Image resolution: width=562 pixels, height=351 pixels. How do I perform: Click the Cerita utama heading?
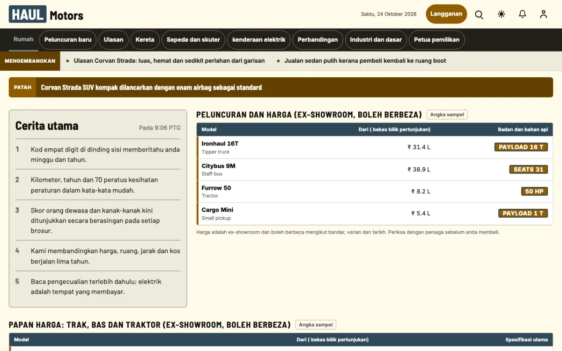tap(47, 126)
